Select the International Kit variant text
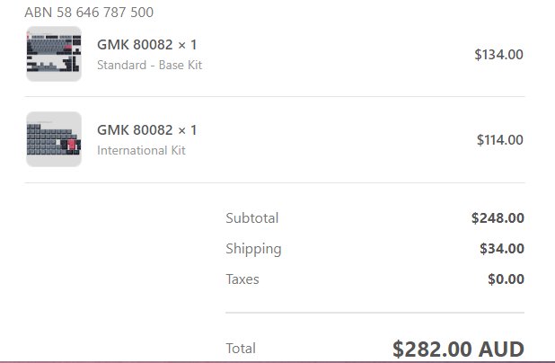This screenshot has height=363, width=555. tap(141, 151)
